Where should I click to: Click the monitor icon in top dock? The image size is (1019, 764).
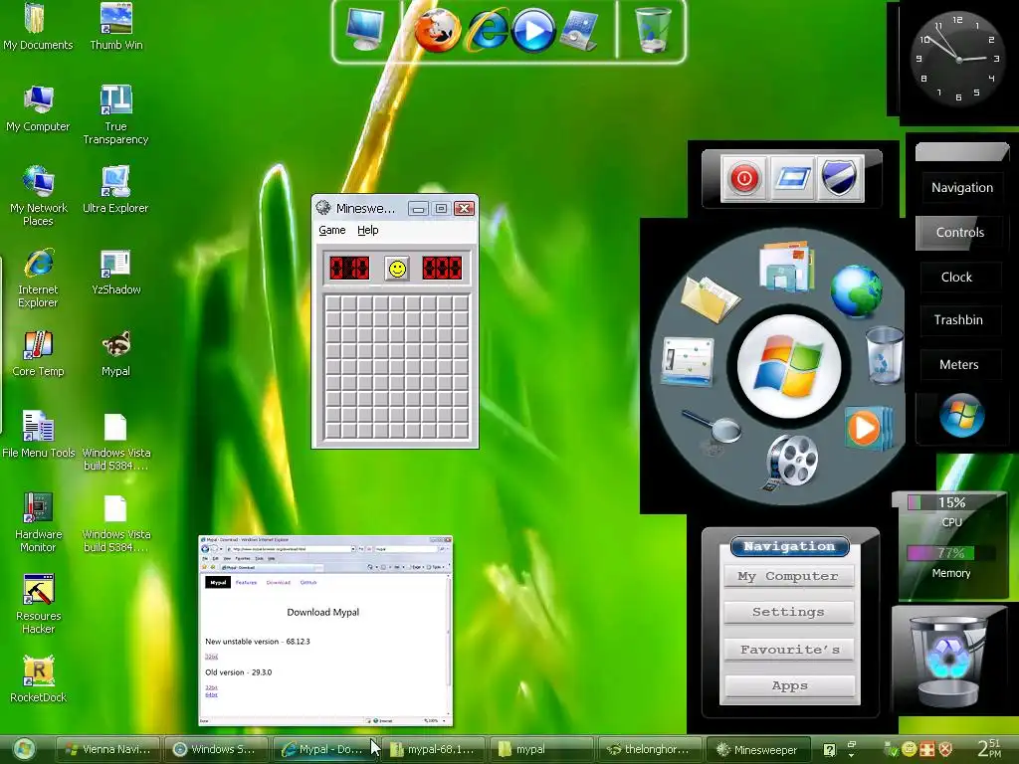pyautogui.click(x=364, y=29)
